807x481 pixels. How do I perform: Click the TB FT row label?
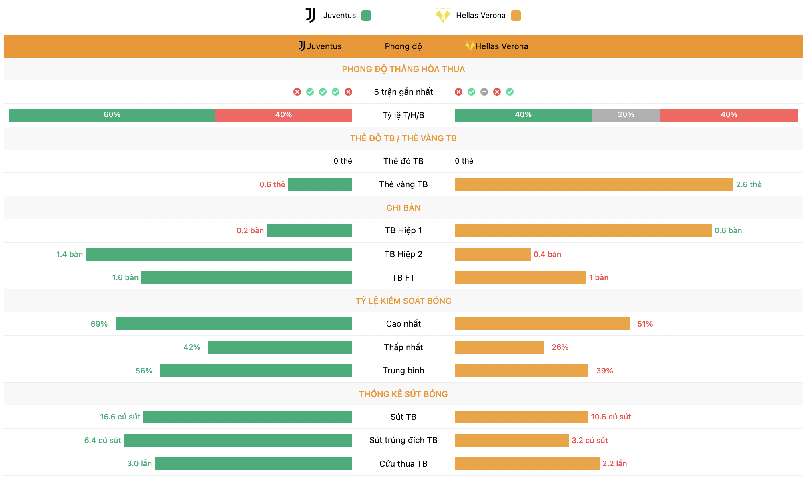point(403,278)
